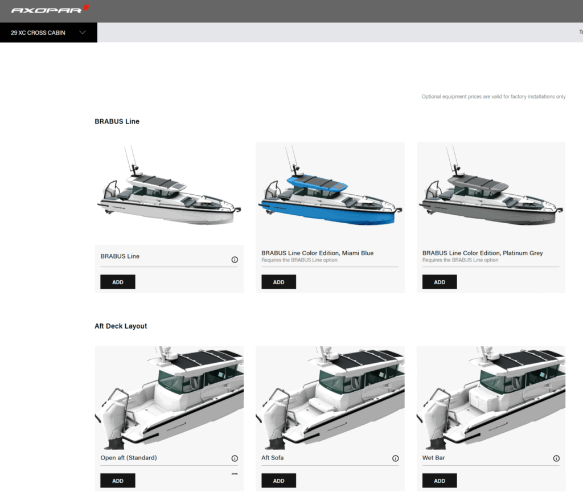Click the BRABUS Line Color Edition, Platinum Grey title

pyautogui.click(x=482, y=253)
